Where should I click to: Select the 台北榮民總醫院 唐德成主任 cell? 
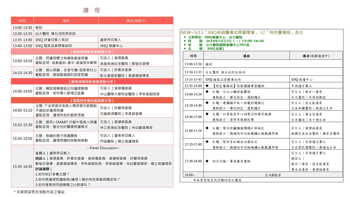[316, 147]
